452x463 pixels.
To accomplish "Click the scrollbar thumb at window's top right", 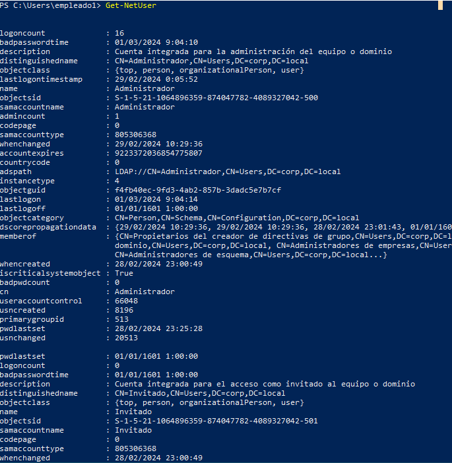I will 441,5.
